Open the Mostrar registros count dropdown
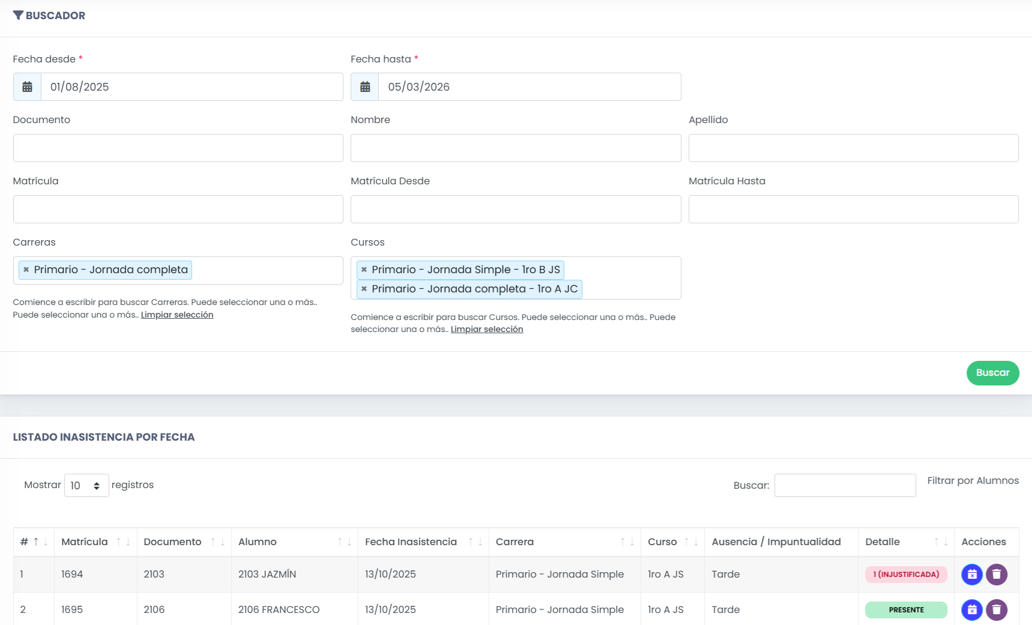Screen dimensions: 1032x625 [86, 485]
